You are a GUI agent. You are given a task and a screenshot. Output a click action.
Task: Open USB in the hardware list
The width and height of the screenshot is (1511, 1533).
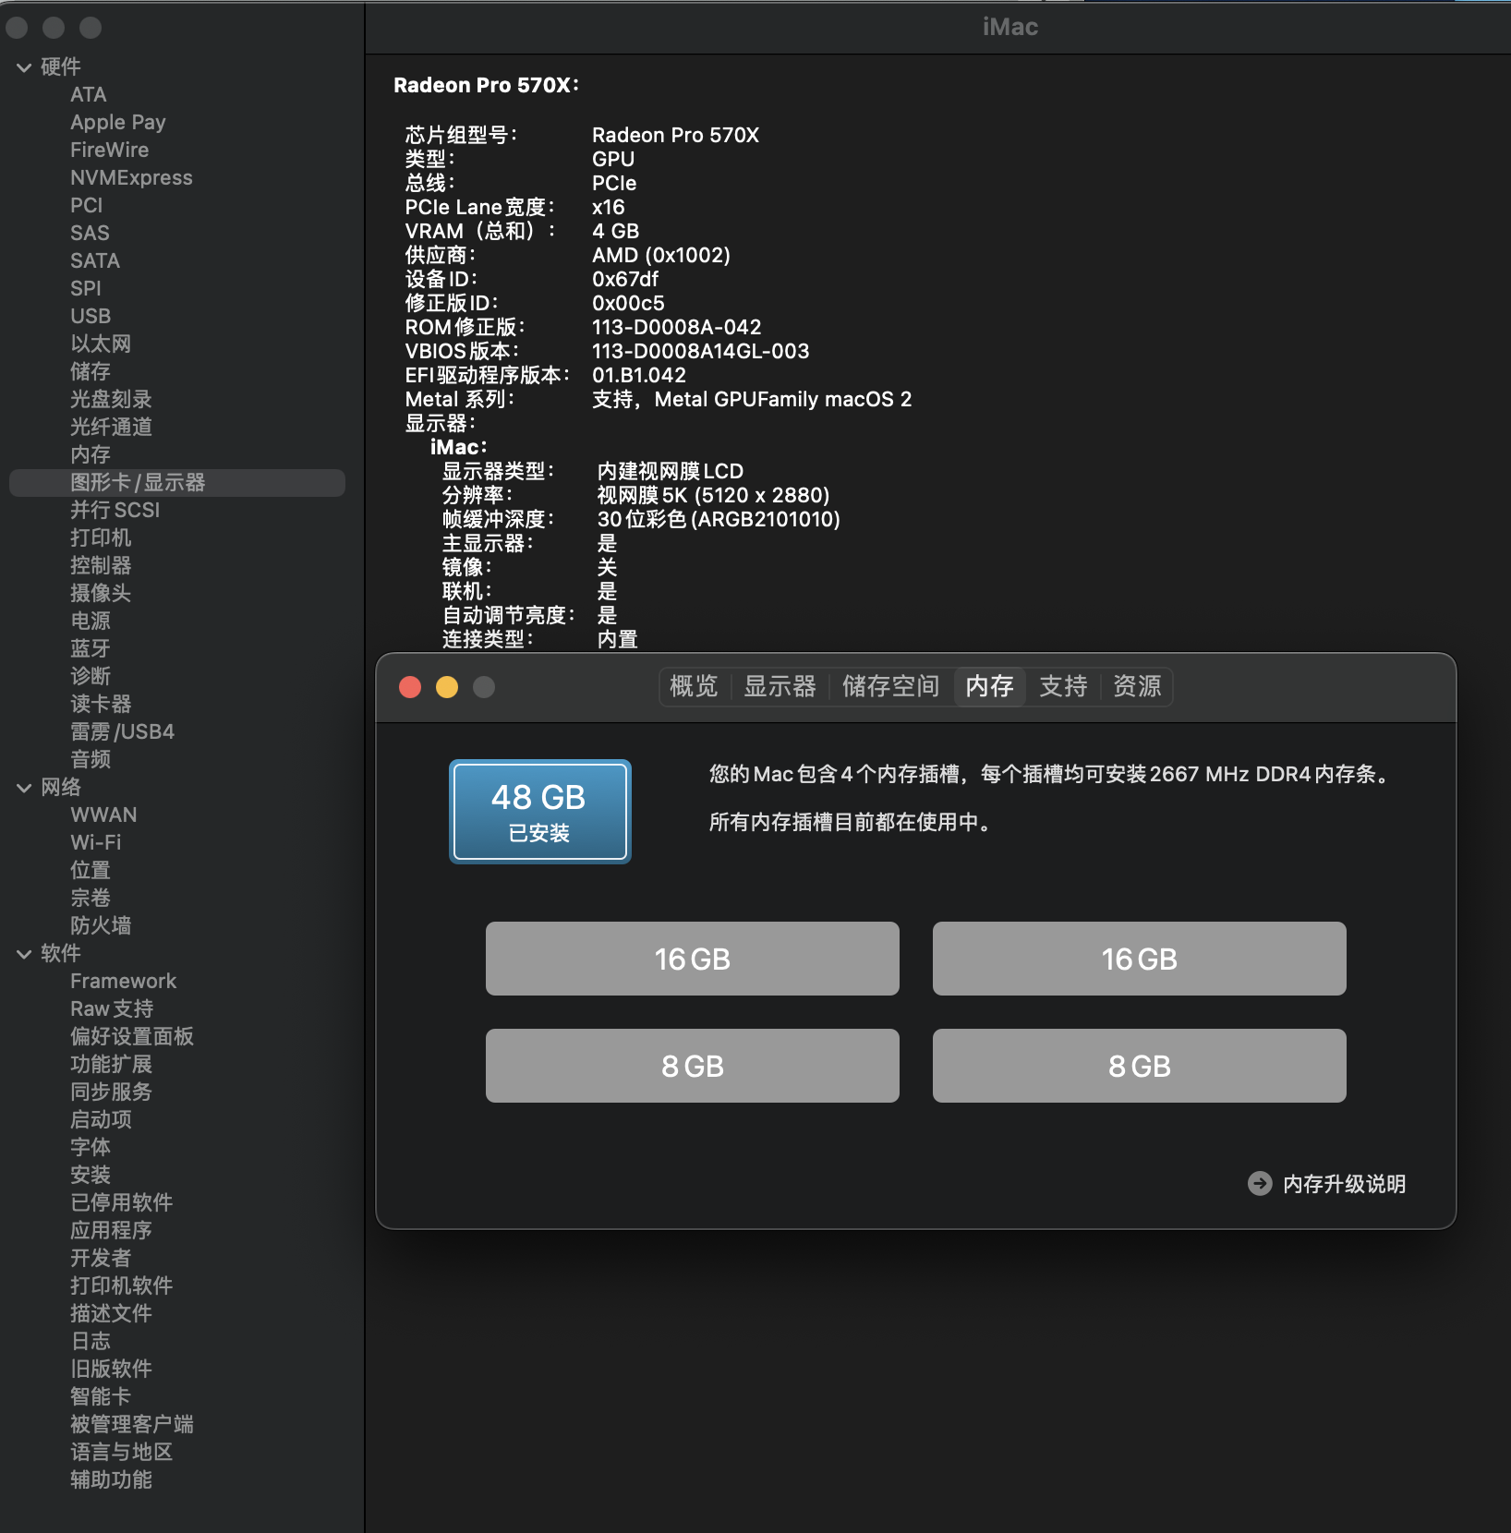pos(91,316)
